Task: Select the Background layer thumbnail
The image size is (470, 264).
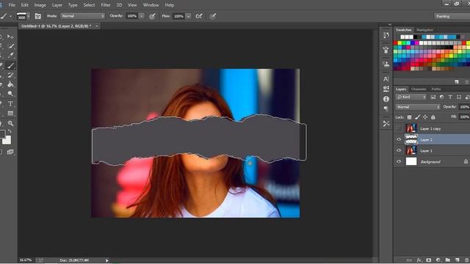Action: pyautogui.click(x=411, y=161)
